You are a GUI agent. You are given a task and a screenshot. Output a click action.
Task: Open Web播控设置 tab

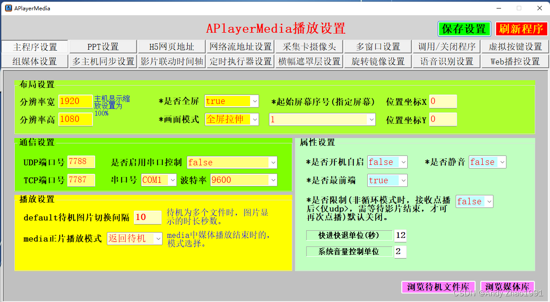coord(515,61)
